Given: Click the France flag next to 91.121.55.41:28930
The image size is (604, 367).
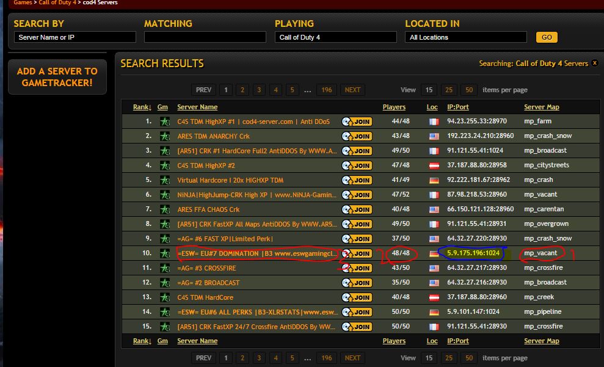Looking at the screenshot, I should point(434,327).
